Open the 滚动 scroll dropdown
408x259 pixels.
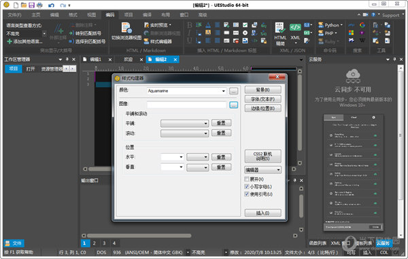click(x=184, y=133)
